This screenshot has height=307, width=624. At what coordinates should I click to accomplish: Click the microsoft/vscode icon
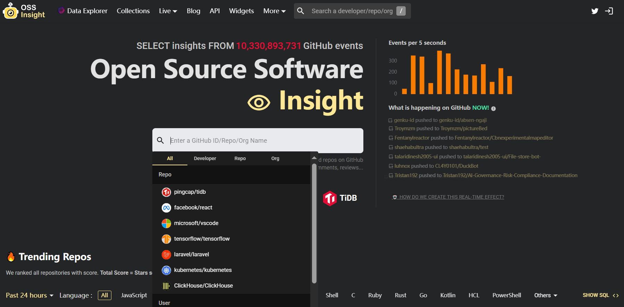167,223
